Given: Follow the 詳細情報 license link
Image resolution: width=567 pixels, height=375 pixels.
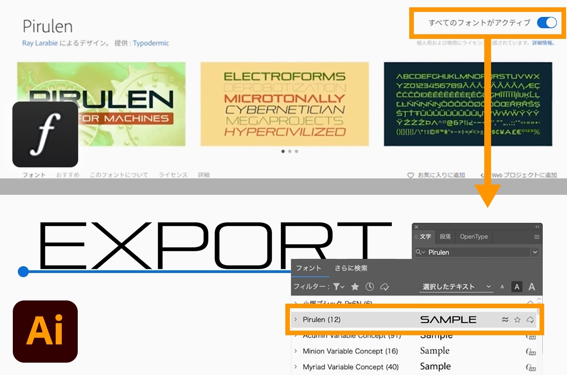Looking at the screenshot, I should tap(543, 43).
